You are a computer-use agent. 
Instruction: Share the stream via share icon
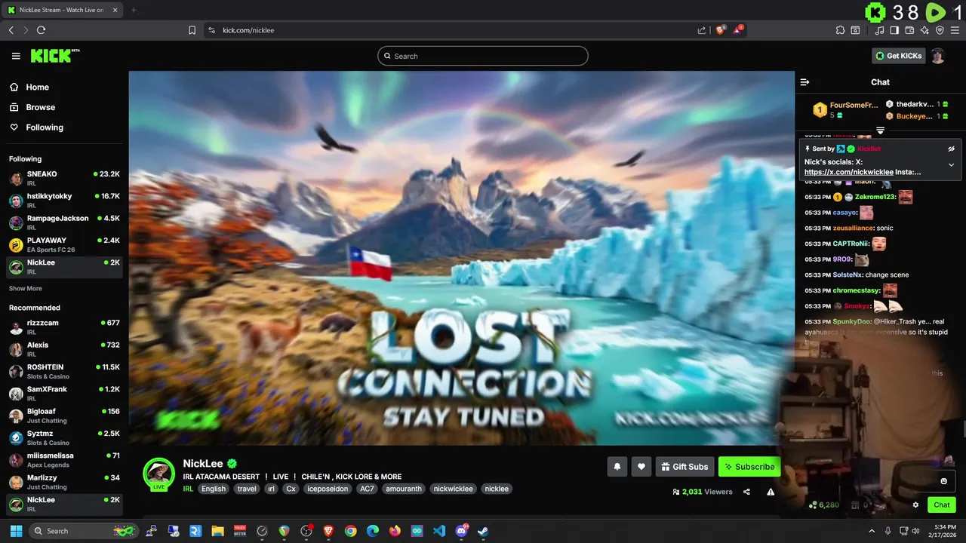click(746, 492)
